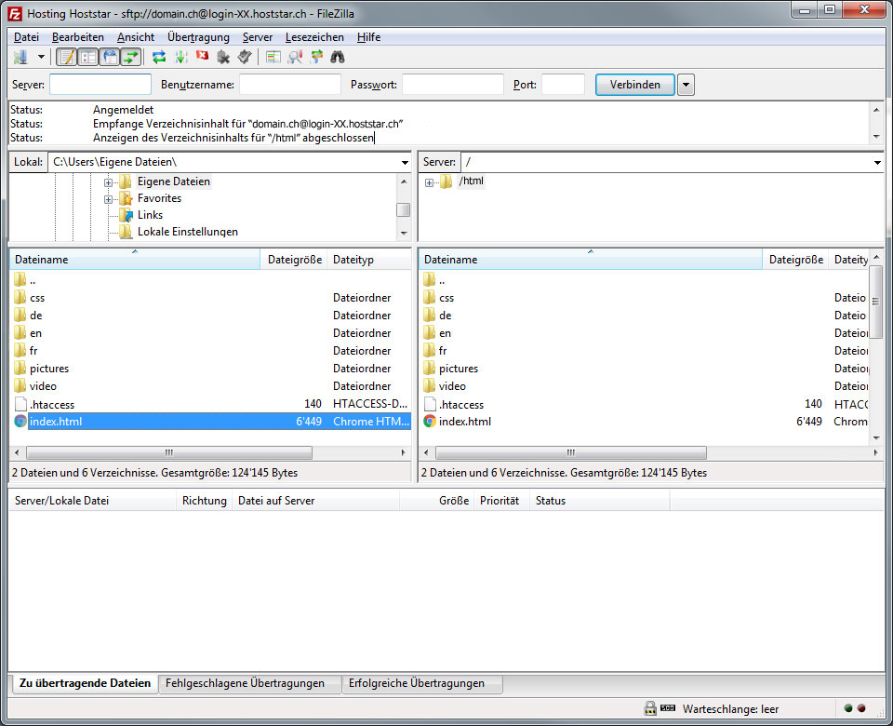Screen dimensions: 893x726
Task: Toggle local directory tree display
Action: tap(88, 57)
